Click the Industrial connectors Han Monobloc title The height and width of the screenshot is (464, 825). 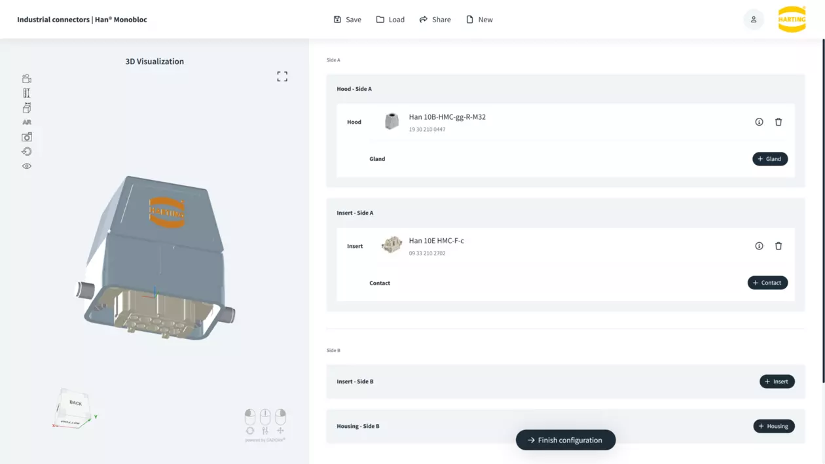point(82,20)
